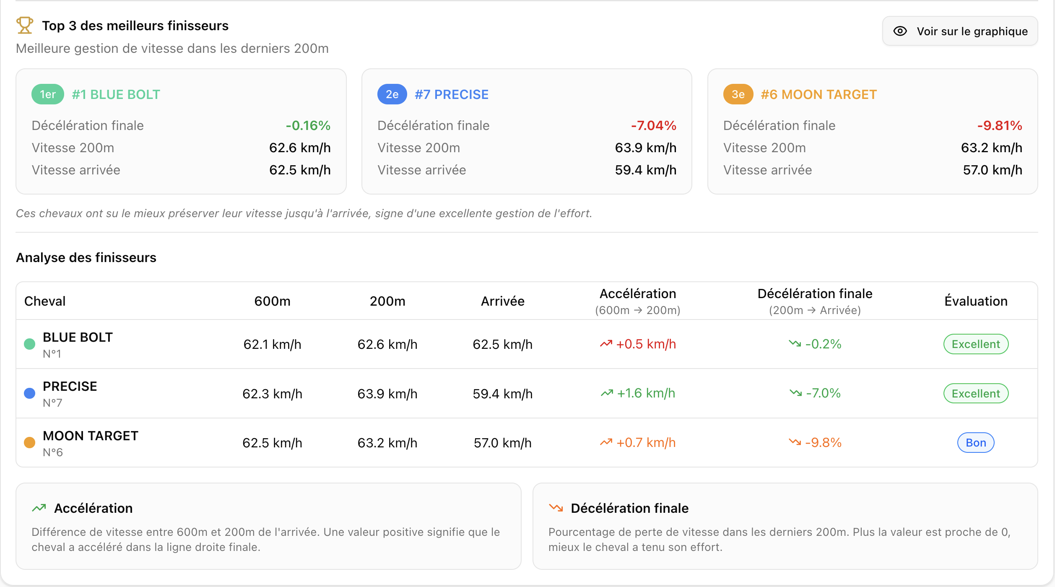Click the "Évaluation" column header
The width and height of the screenshot is (1055, 587).
click(x=976, y=301)
